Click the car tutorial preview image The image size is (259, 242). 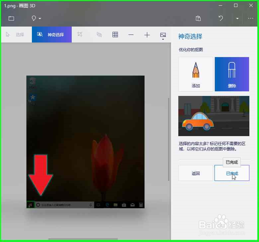point(214,116)
